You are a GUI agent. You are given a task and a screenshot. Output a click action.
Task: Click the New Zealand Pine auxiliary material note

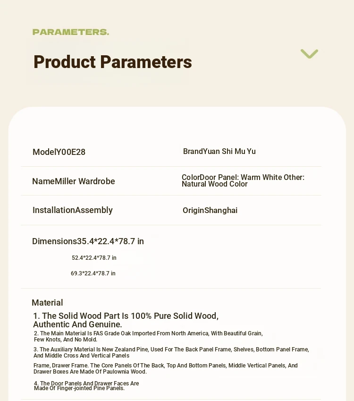[171, 352]
